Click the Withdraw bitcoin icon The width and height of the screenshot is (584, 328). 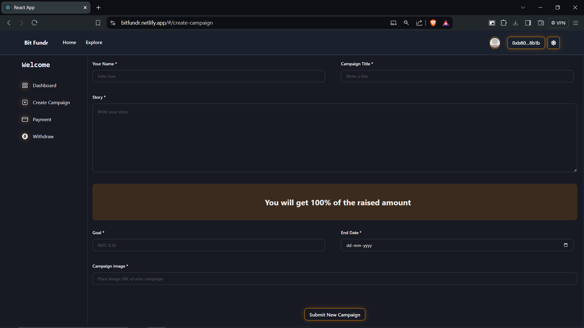[x=25, y=136]
